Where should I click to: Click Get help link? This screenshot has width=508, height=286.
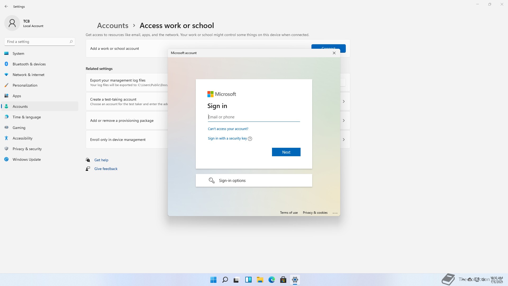coord(101,160)
